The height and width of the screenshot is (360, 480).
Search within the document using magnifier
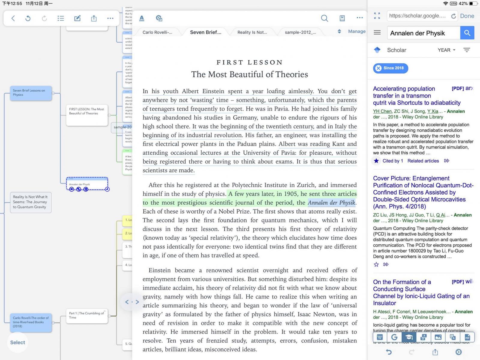[x=324, y=18]
